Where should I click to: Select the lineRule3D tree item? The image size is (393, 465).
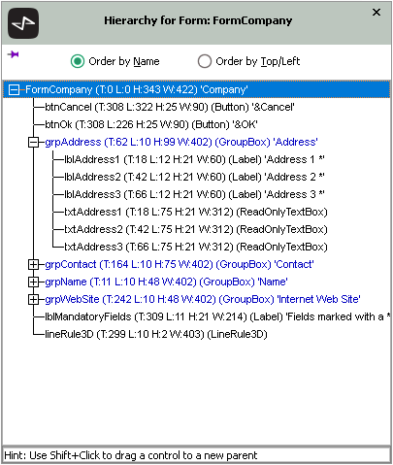click(x=156, y=334)
